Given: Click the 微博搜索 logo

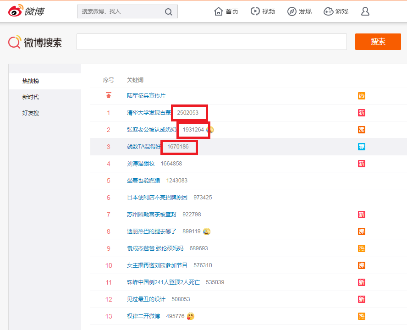Looking at the screenshot, I should coord(35,42).
